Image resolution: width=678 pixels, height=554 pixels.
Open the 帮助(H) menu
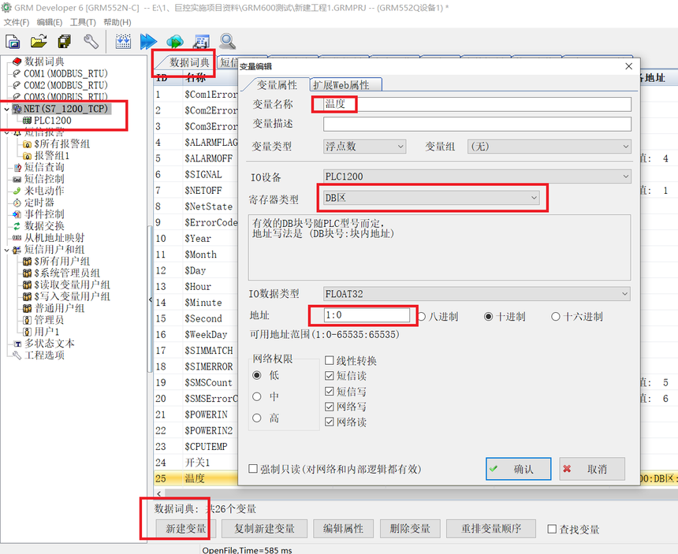pyautogui.click(x=117, y=22)
